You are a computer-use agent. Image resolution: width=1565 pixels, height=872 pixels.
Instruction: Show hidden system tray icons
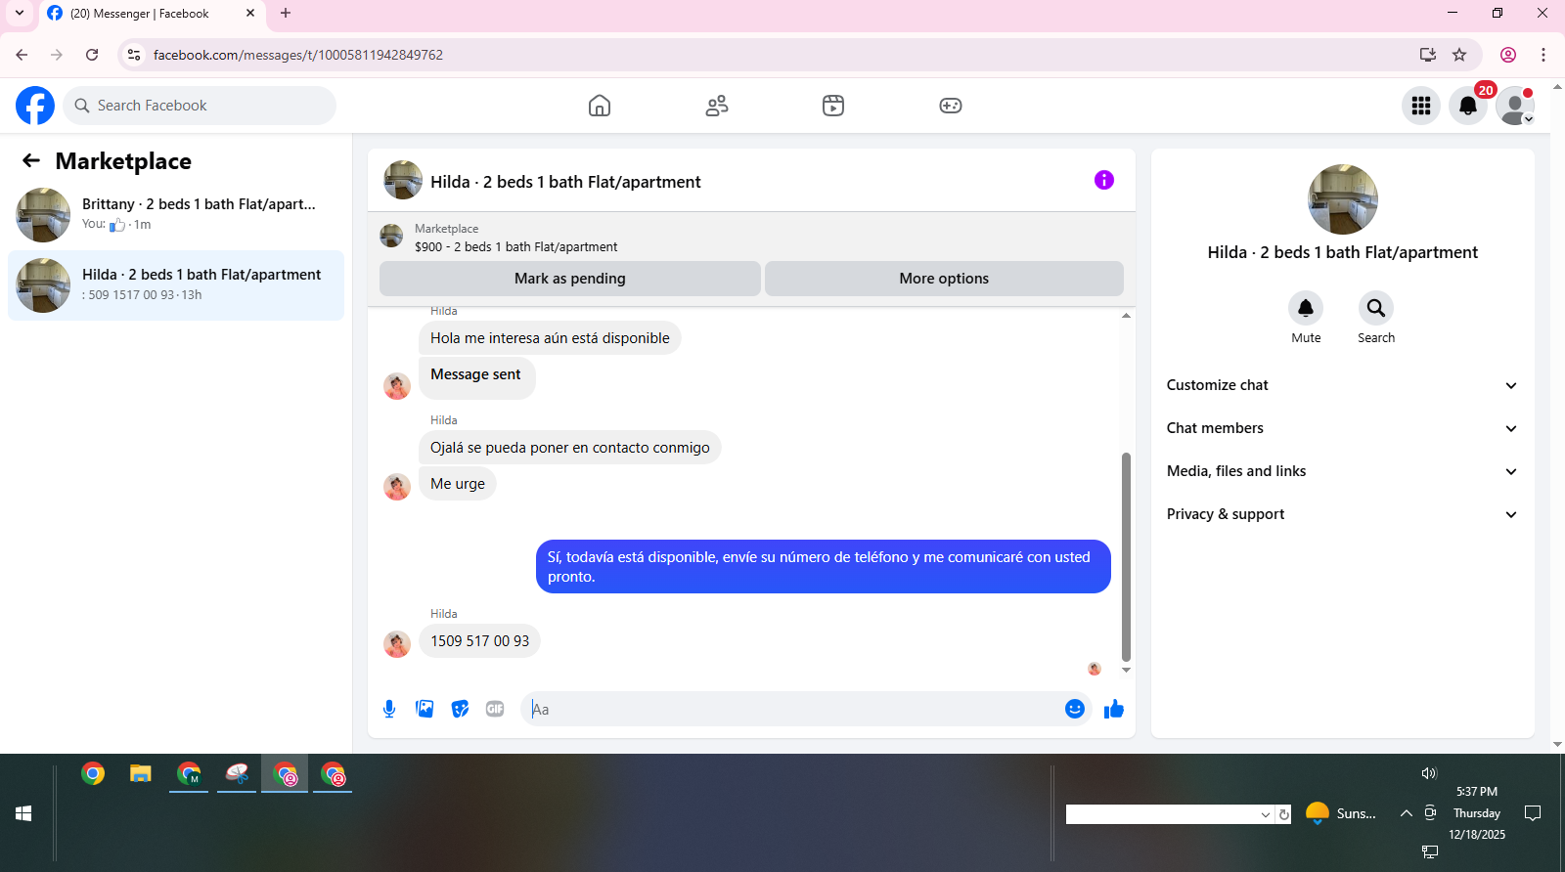point(1407,813)
